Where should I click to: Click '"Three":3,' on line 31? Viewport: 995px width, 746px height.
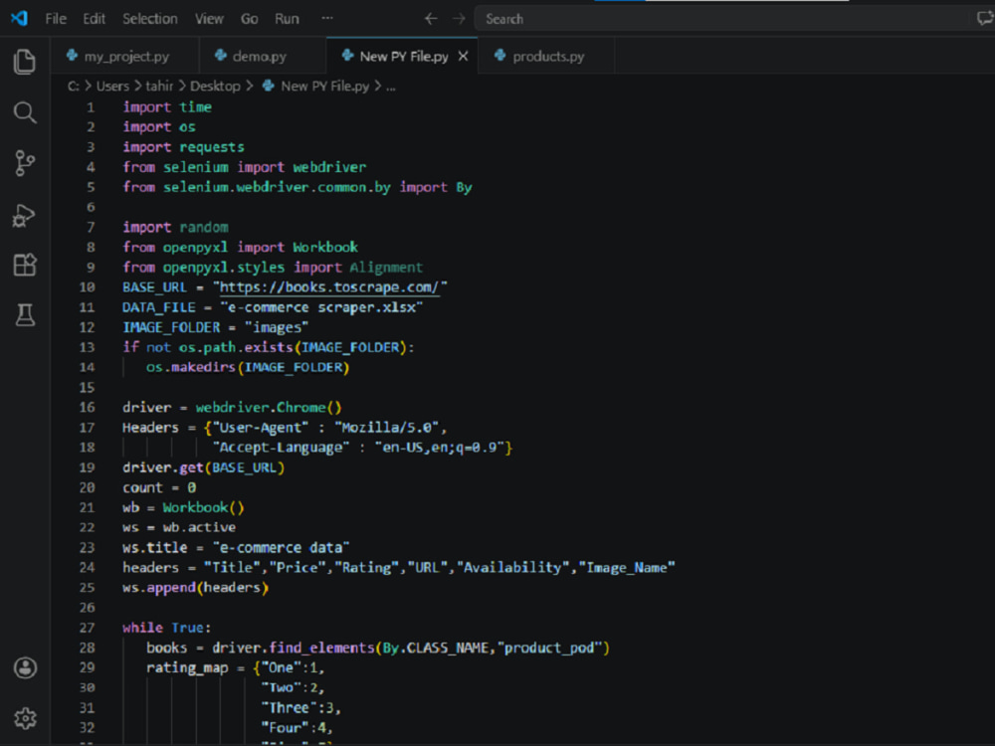(301, 708)
